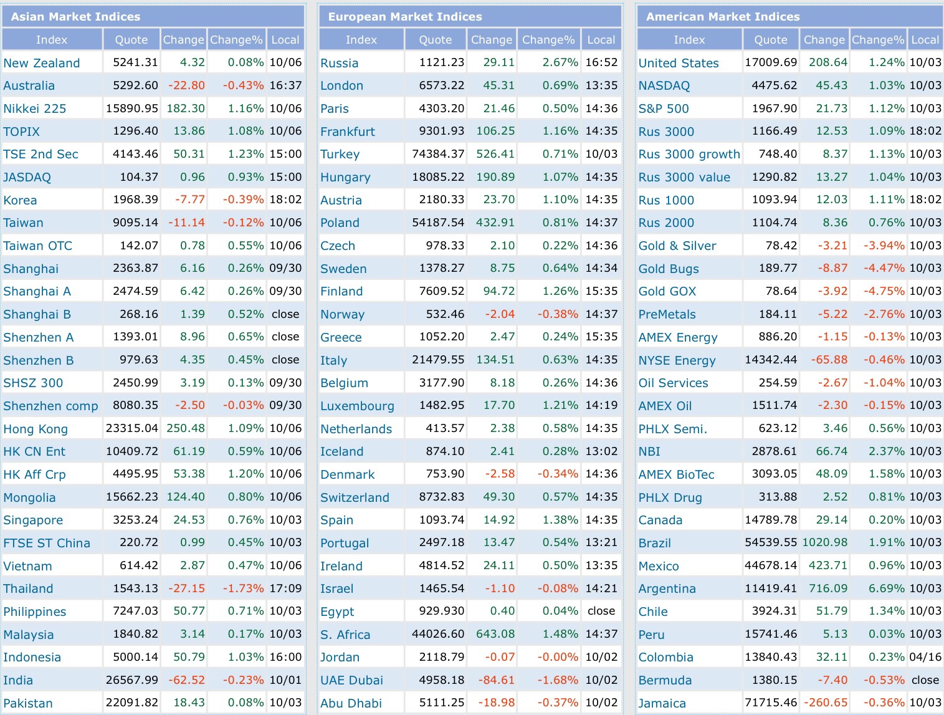Image resolution: width=944 pixels, height=715 pixels.
Task: Click Turkey's quote value 74384.37
Action: pyautogui.click(x=438, y=153)
